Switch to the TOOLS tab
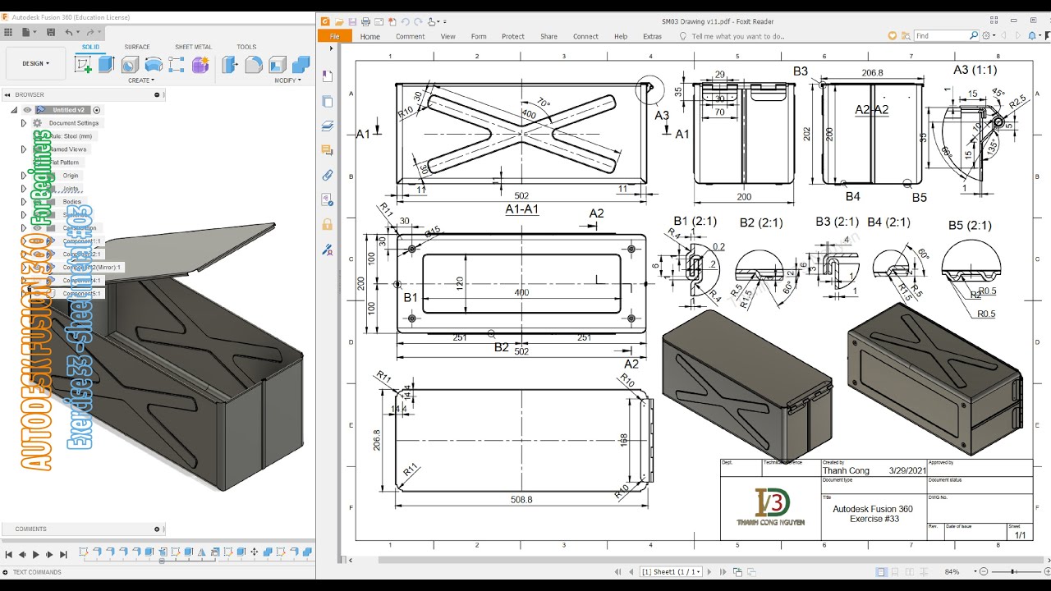This screenshot has height=591, width=1051. click(246, 47)
